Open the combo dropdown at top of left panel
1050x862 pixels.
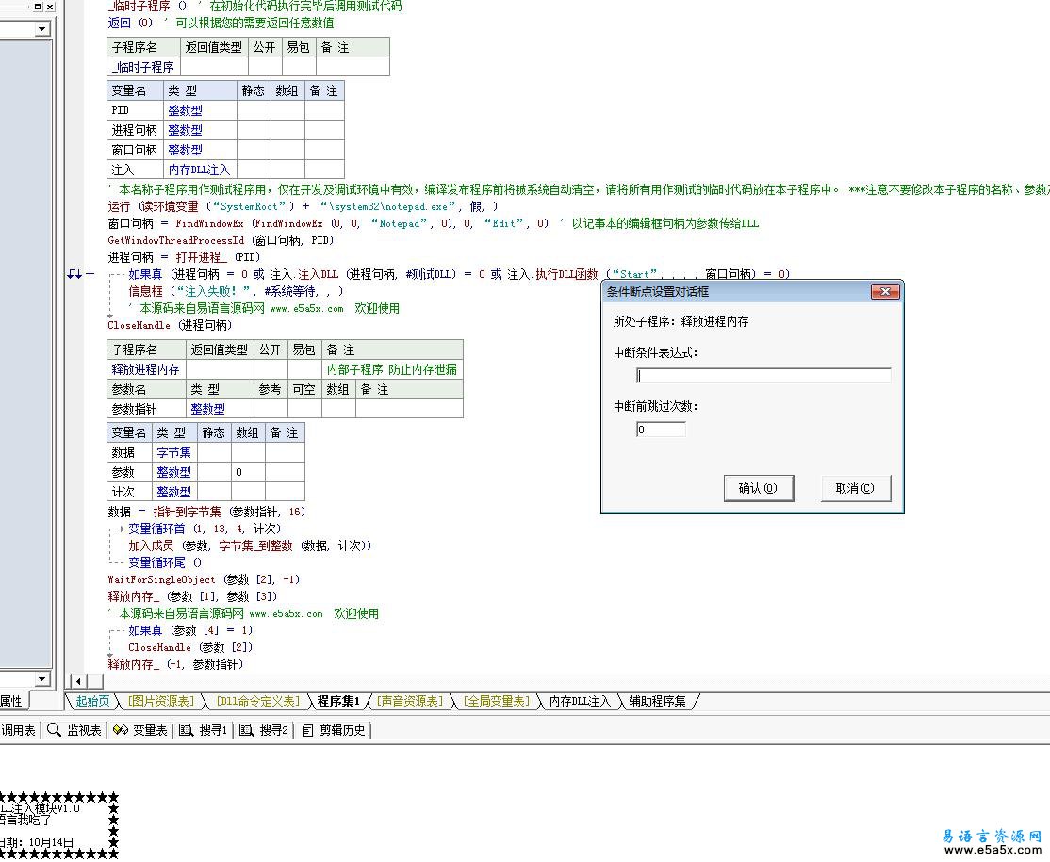point(42,29)
